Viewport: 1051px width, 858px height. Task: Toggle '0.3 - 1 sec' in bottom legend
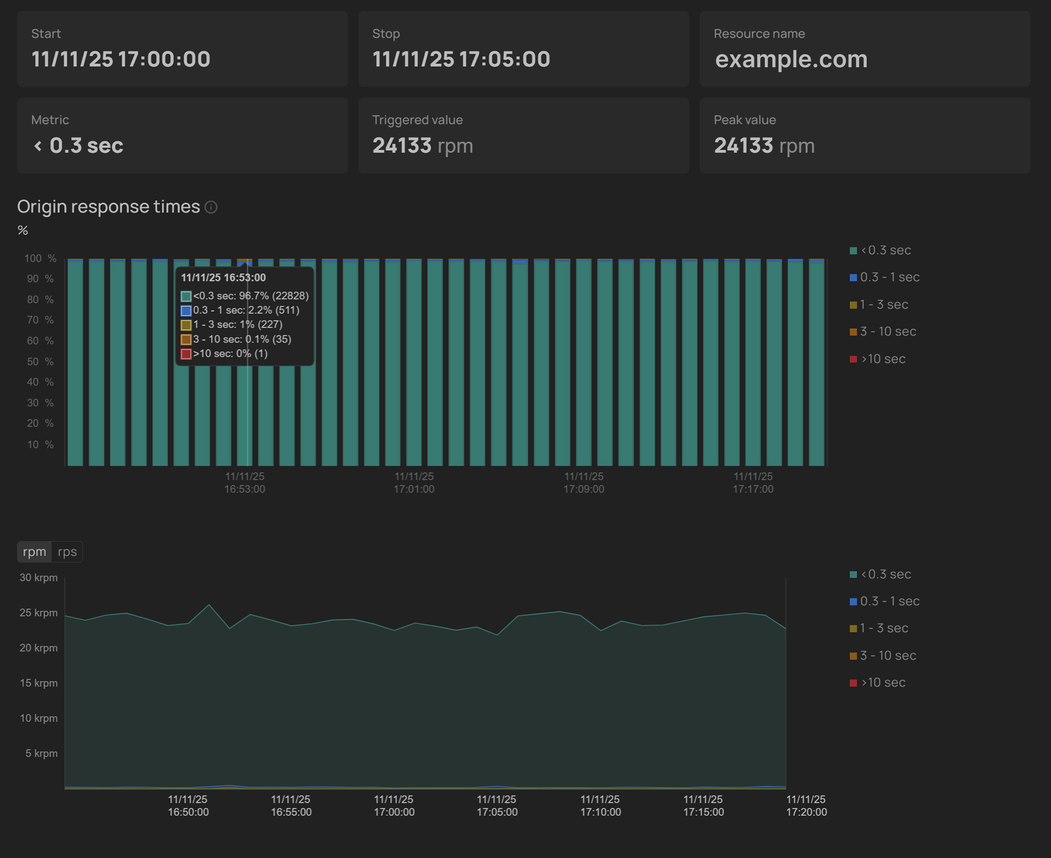pyautogui.click(x=889, y=601)
